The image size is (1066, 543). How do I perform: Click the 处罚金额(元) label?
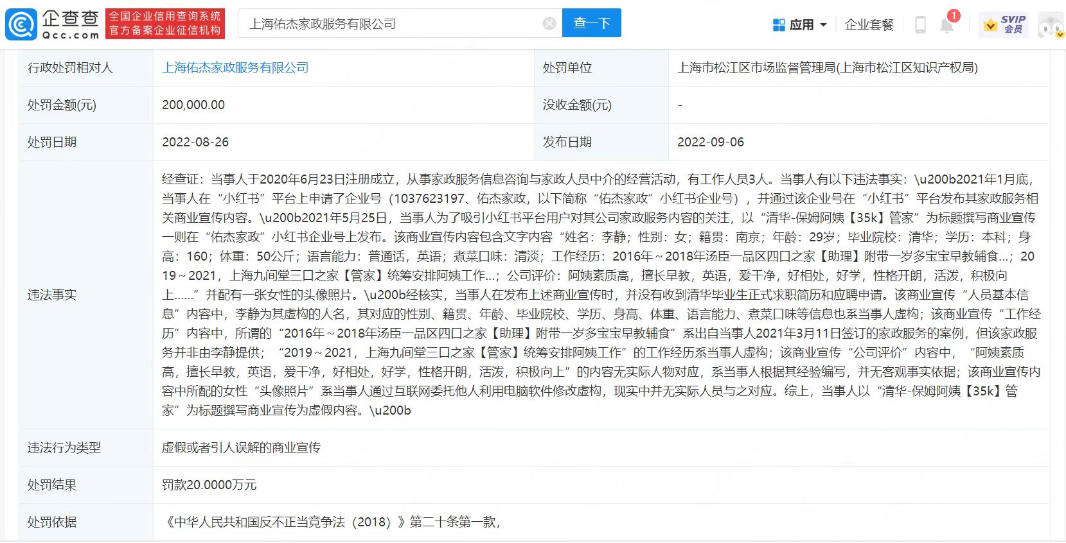pyautogui.click(x=62, y=105)
